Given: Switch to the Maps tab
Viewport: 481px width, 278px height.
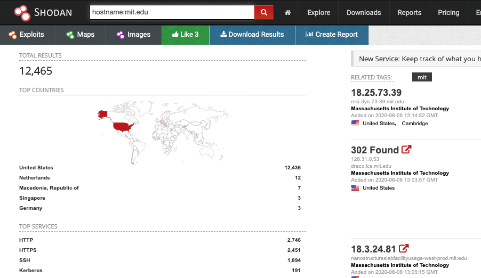Looking at the screenshot, I should tap(81, 35).
